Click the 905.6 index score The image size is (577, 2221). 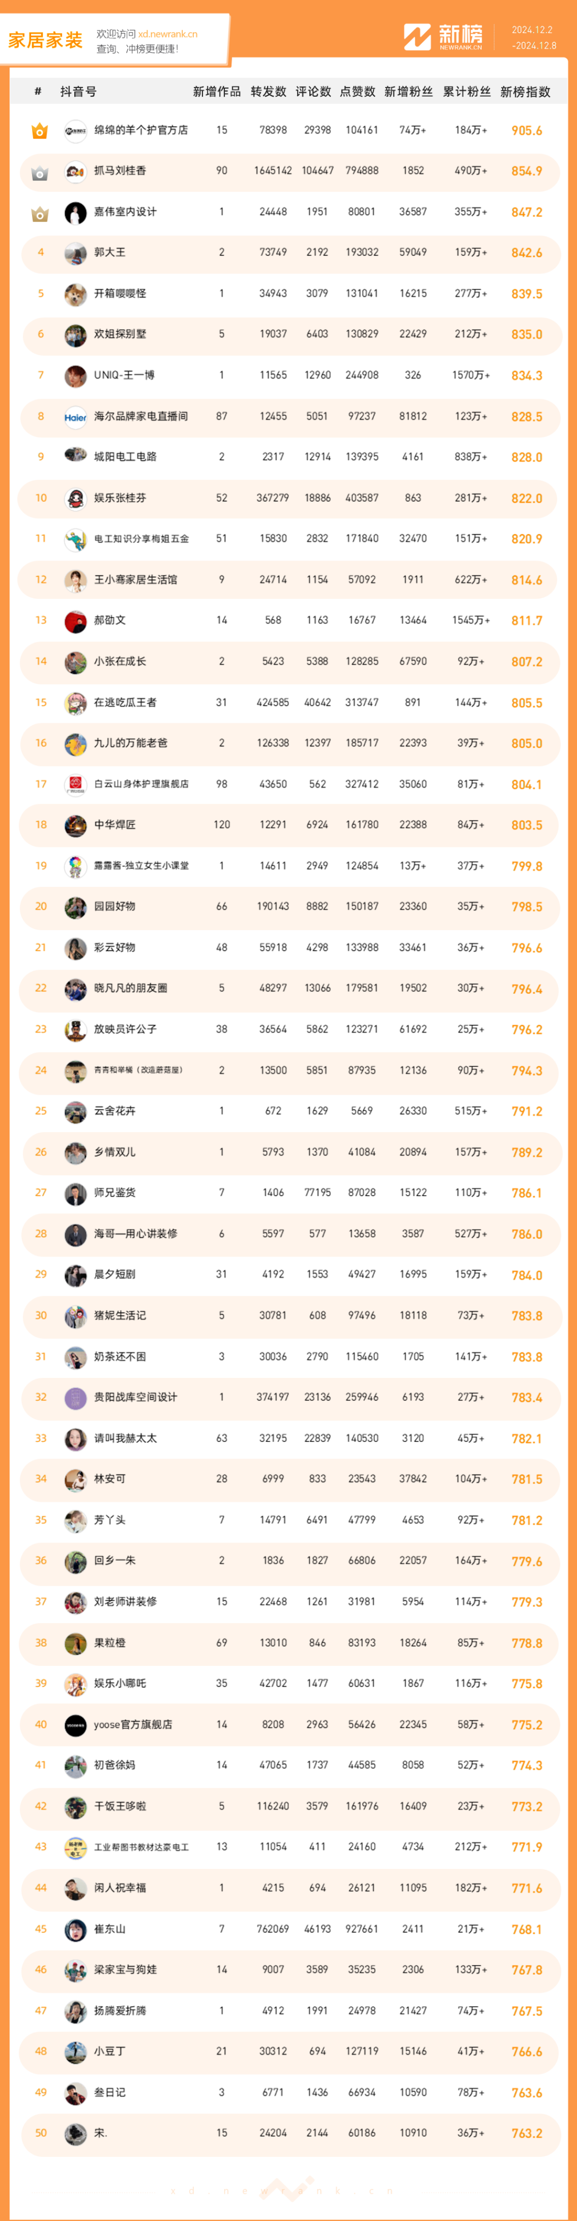pos(526,131)
